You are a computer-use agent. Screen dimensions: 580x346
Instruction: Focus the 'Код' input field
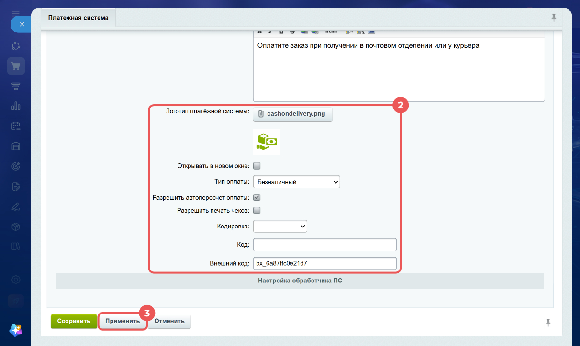325,245
